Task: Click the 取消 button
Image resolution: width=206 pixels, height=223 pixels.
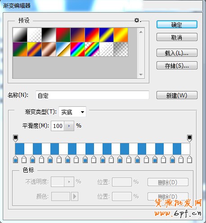Action: click(177, 37)
